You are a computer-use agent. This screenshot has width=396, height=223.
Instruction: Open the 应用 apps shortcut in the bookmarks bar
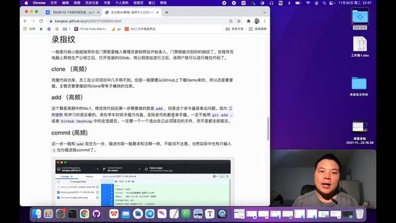coord(29,29)
